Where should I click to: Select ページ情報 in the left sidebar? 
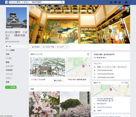(x=10, y=50)
